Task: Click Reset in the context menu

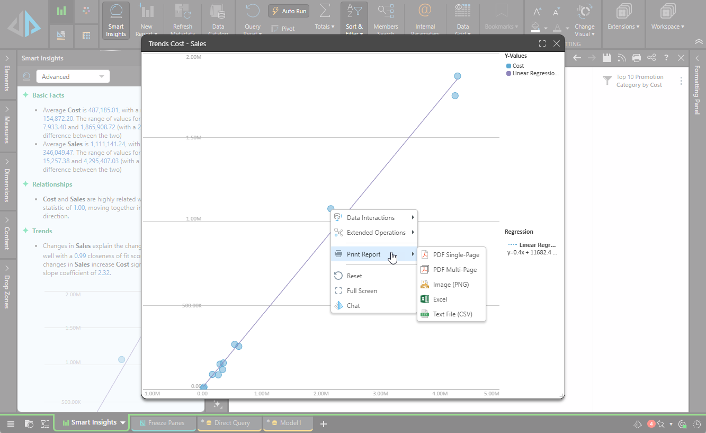Action: 354,276
